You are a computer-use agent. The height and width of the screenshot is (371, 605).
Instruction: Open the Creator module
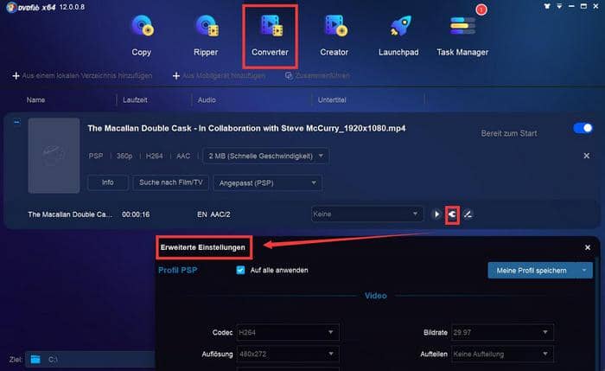click(x=334, y=35)
